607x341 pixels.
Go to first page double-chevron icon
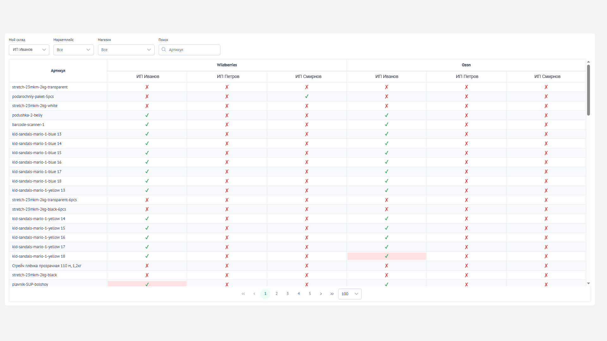pos(243,294)
